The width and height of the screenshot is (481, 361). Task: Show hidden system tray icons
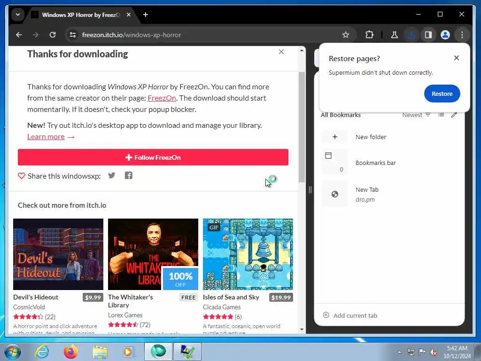click(399, 352)
